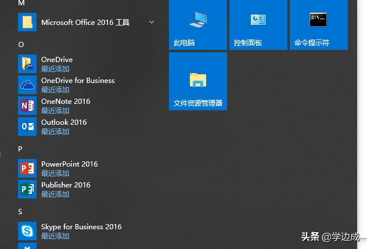Screen dimensions: 367x249
Task: Click the Publisher 2016 label
Action: [x=66, y=185]
